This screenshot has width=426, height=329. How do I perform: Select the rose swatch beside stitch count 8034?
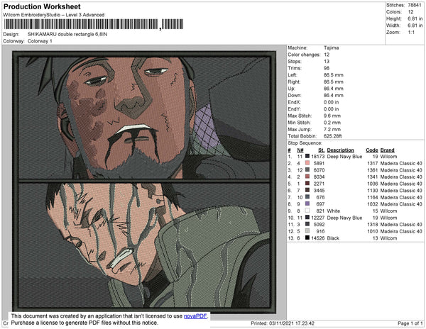(x=307, y=177)
